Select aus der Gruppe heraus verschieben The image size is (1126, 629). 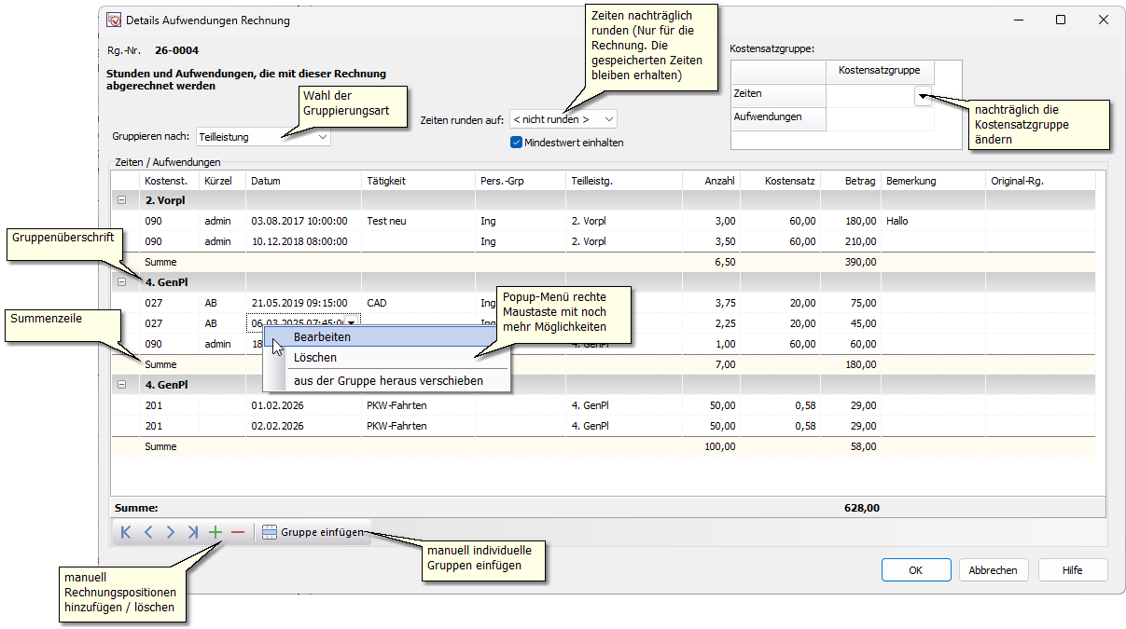[x=388, y=380]
